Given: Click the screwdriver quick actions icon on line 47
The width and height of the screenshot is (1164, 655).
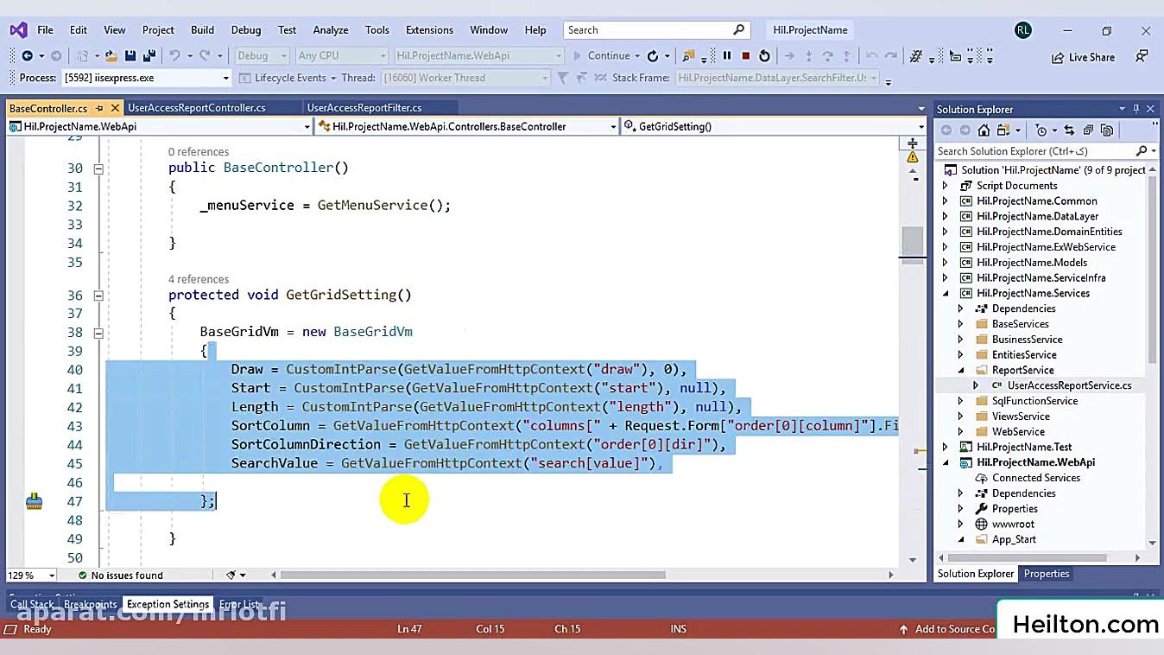Looking at the screenshot, I should click(x=34, y=501).
